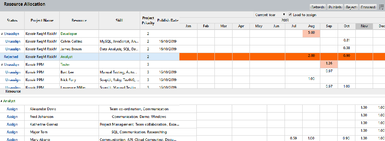Image resolution: width=385 pixels, height=141 pixels.
Task: Select the Aug month column header
Action: (311, 26)
